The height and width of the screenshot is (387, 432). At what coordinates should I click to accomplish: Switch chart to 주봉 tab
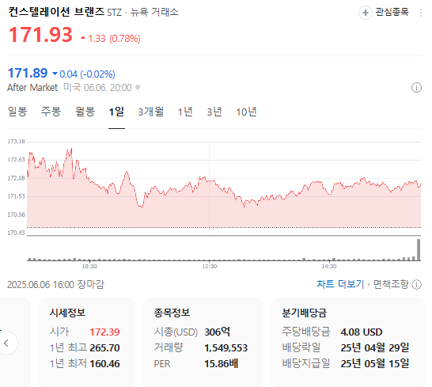click(x=51, y=112)
